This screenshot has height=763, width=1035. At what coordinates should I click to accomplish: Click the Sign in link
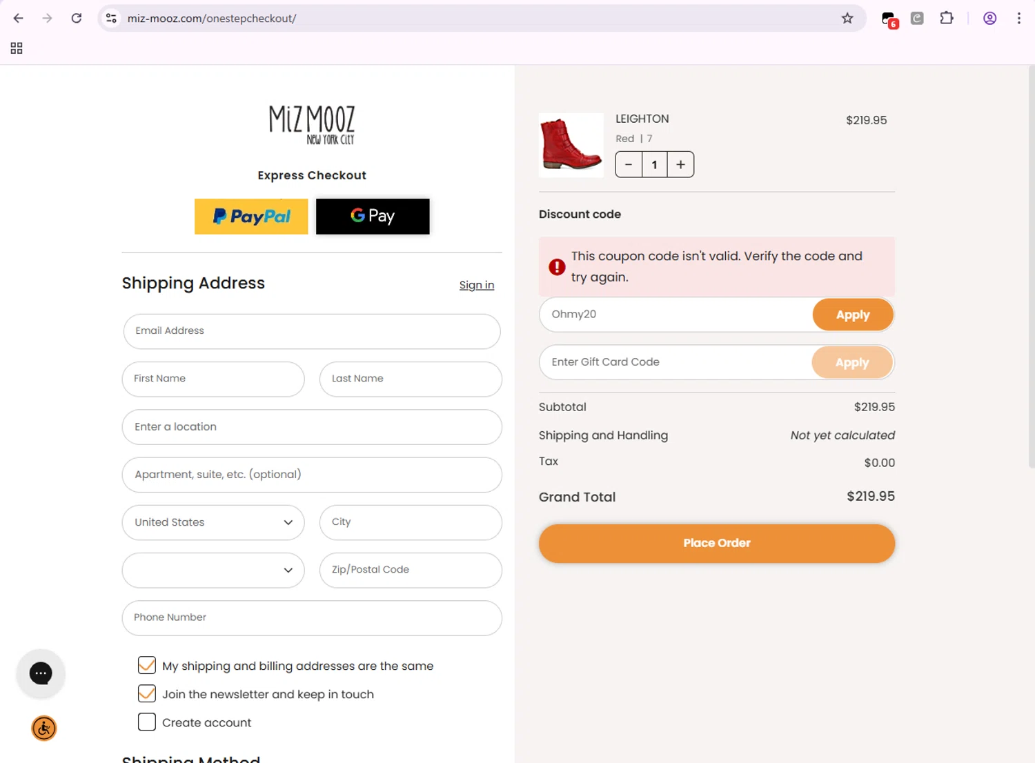477,285
